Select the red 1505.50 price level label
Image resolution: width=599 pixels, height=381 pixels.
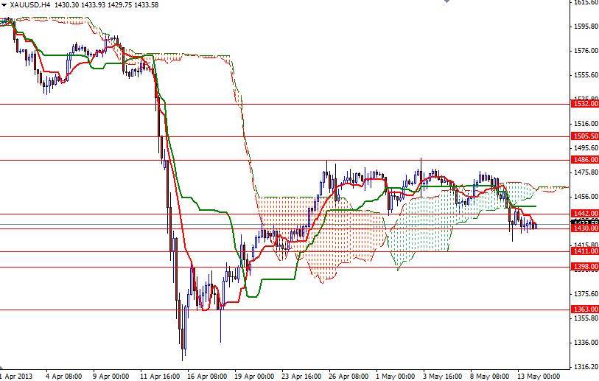[585, 136]
